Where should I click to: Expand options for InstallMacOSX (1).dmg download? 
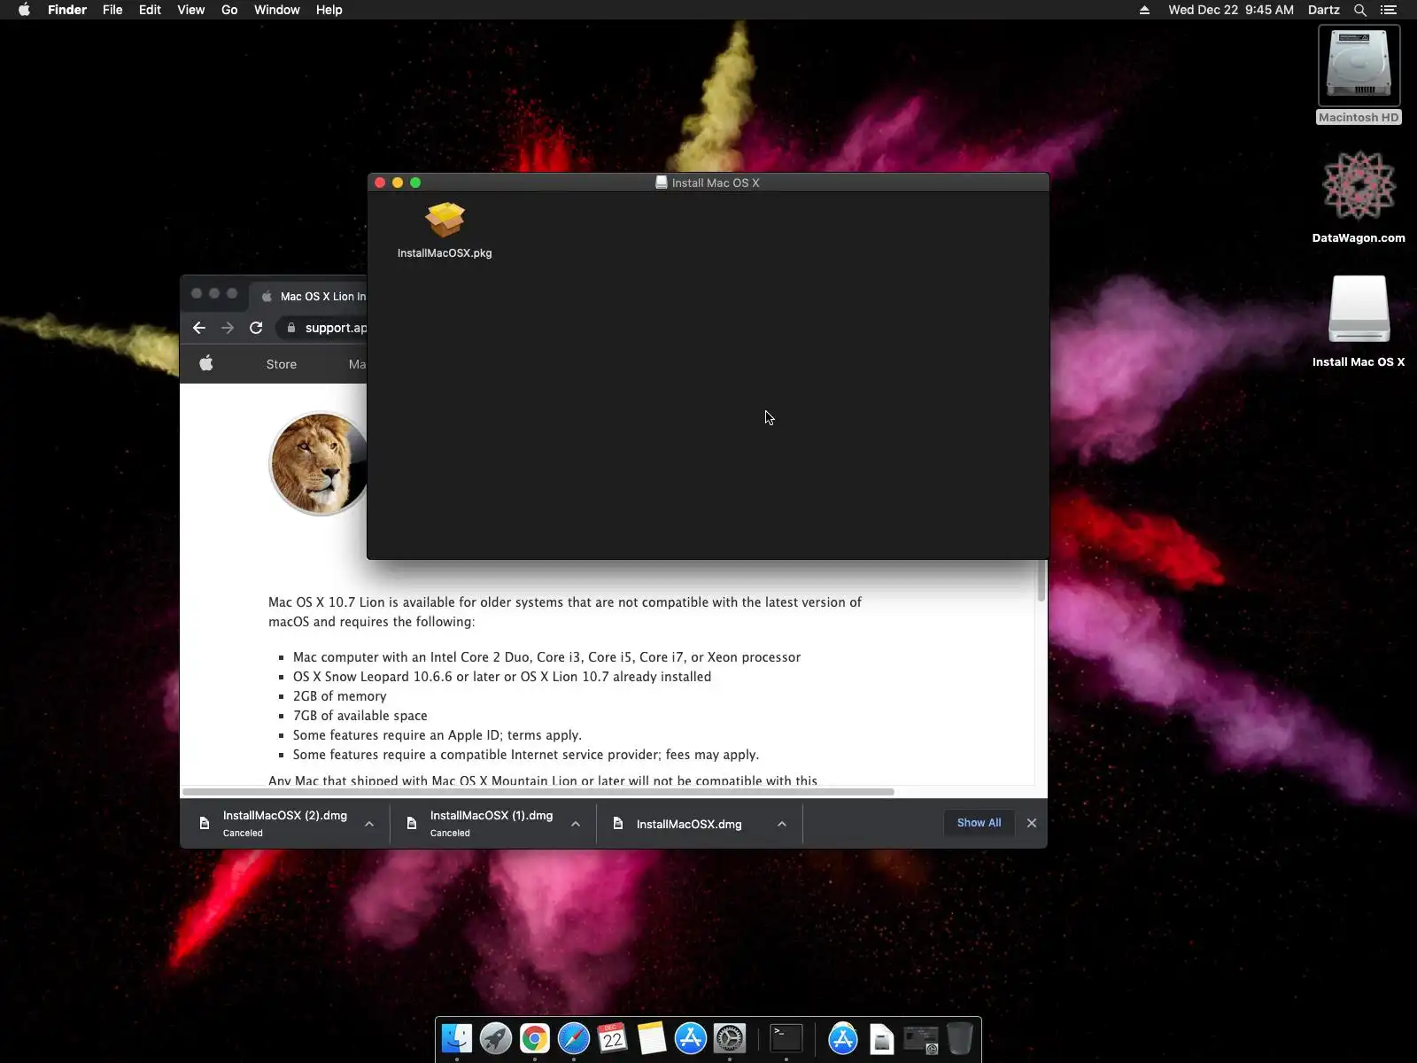(x=576, y=824)
